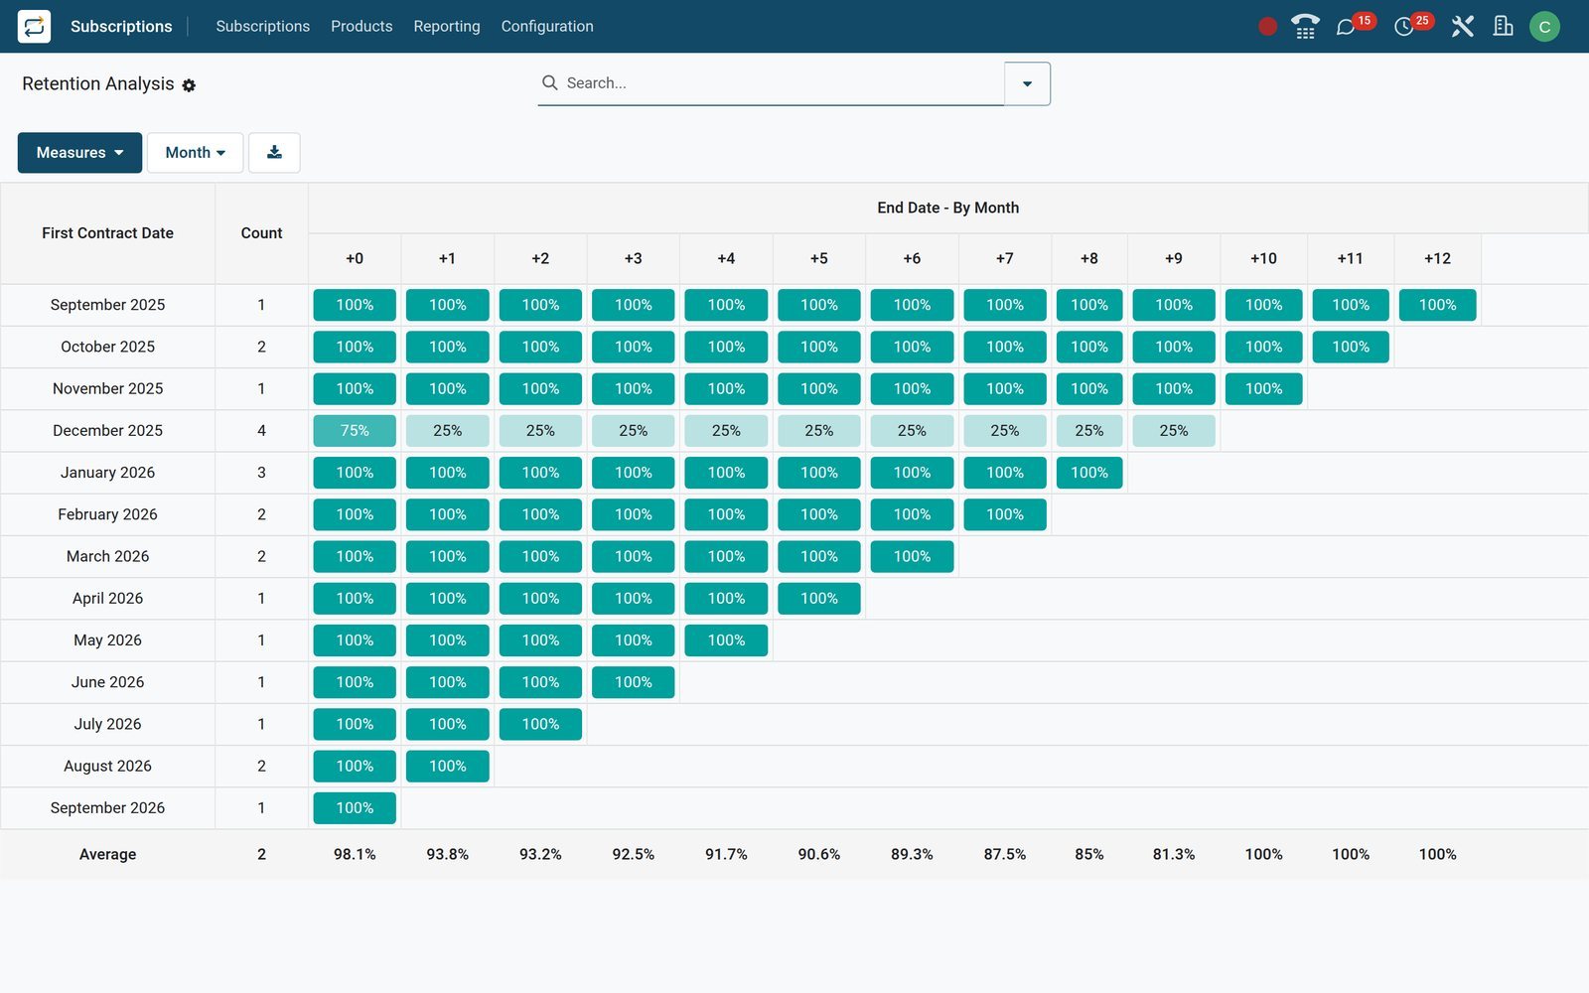The image size is (1589, 993).
Task: Open the Subscriptions menu
Action: (x=262, y=26)
